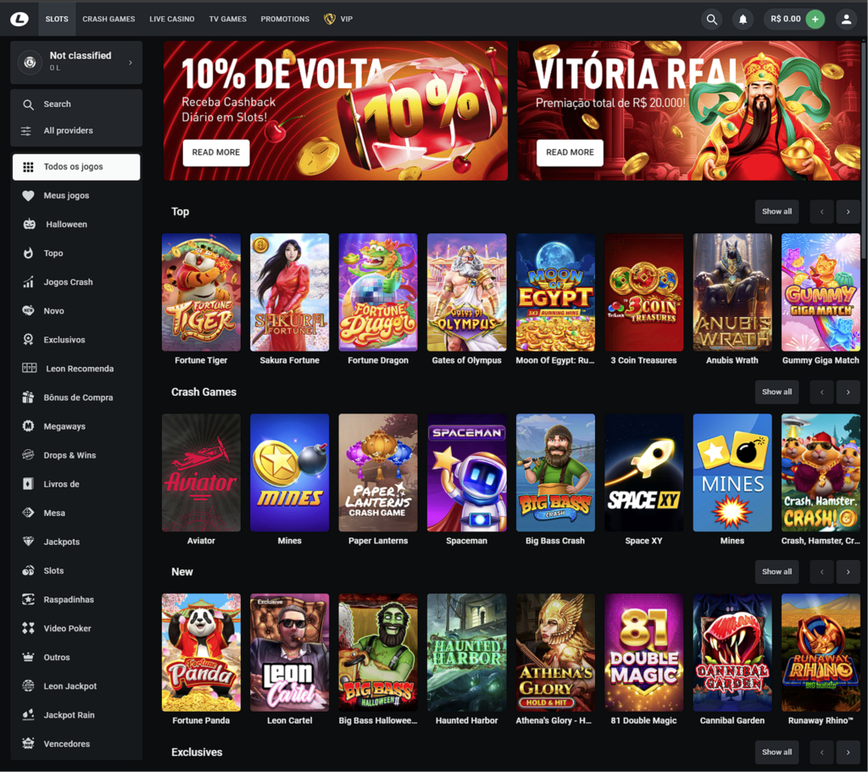Show next games in Crash Games row

pos(848,392)
